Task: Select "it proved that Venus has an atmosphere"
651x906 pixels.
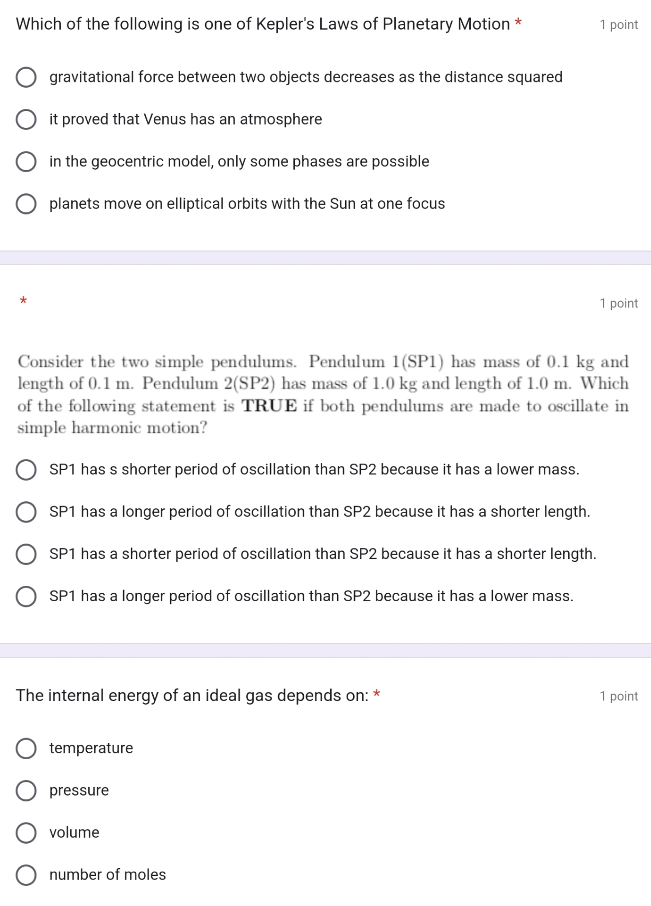Action: (x=25, y=119)
